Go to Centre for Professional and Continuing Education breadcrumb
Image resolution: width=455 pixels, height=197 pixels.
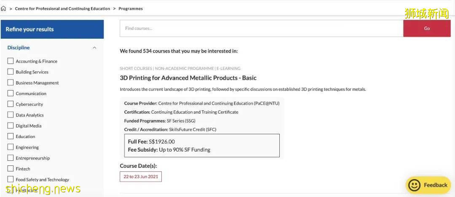62,8
